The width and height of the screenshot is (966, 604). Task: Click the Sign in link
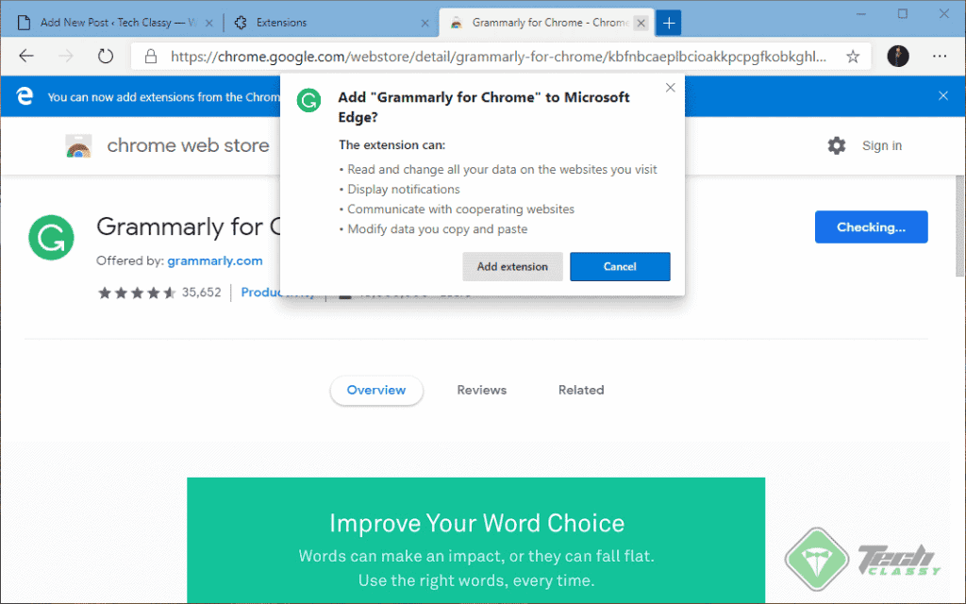(882, 145)
